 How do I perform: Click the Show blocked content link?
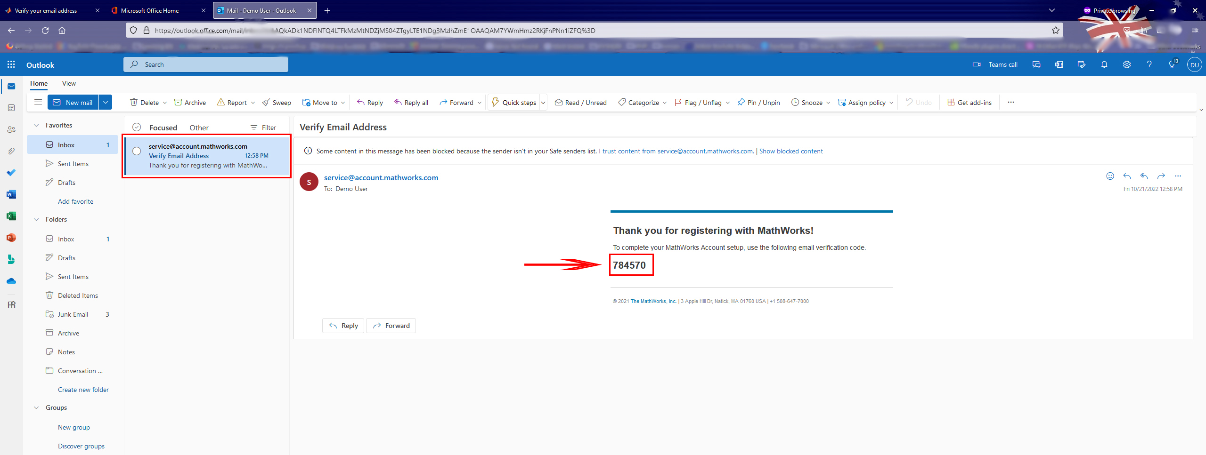pyautogui.click(x=790, y=151)
